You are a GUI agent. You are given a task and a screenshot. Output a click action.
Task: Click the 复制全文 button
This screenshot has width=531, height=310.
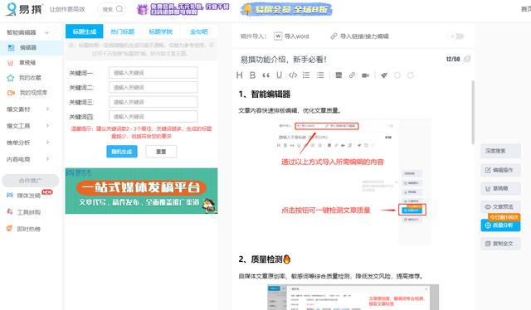(500, 244)
